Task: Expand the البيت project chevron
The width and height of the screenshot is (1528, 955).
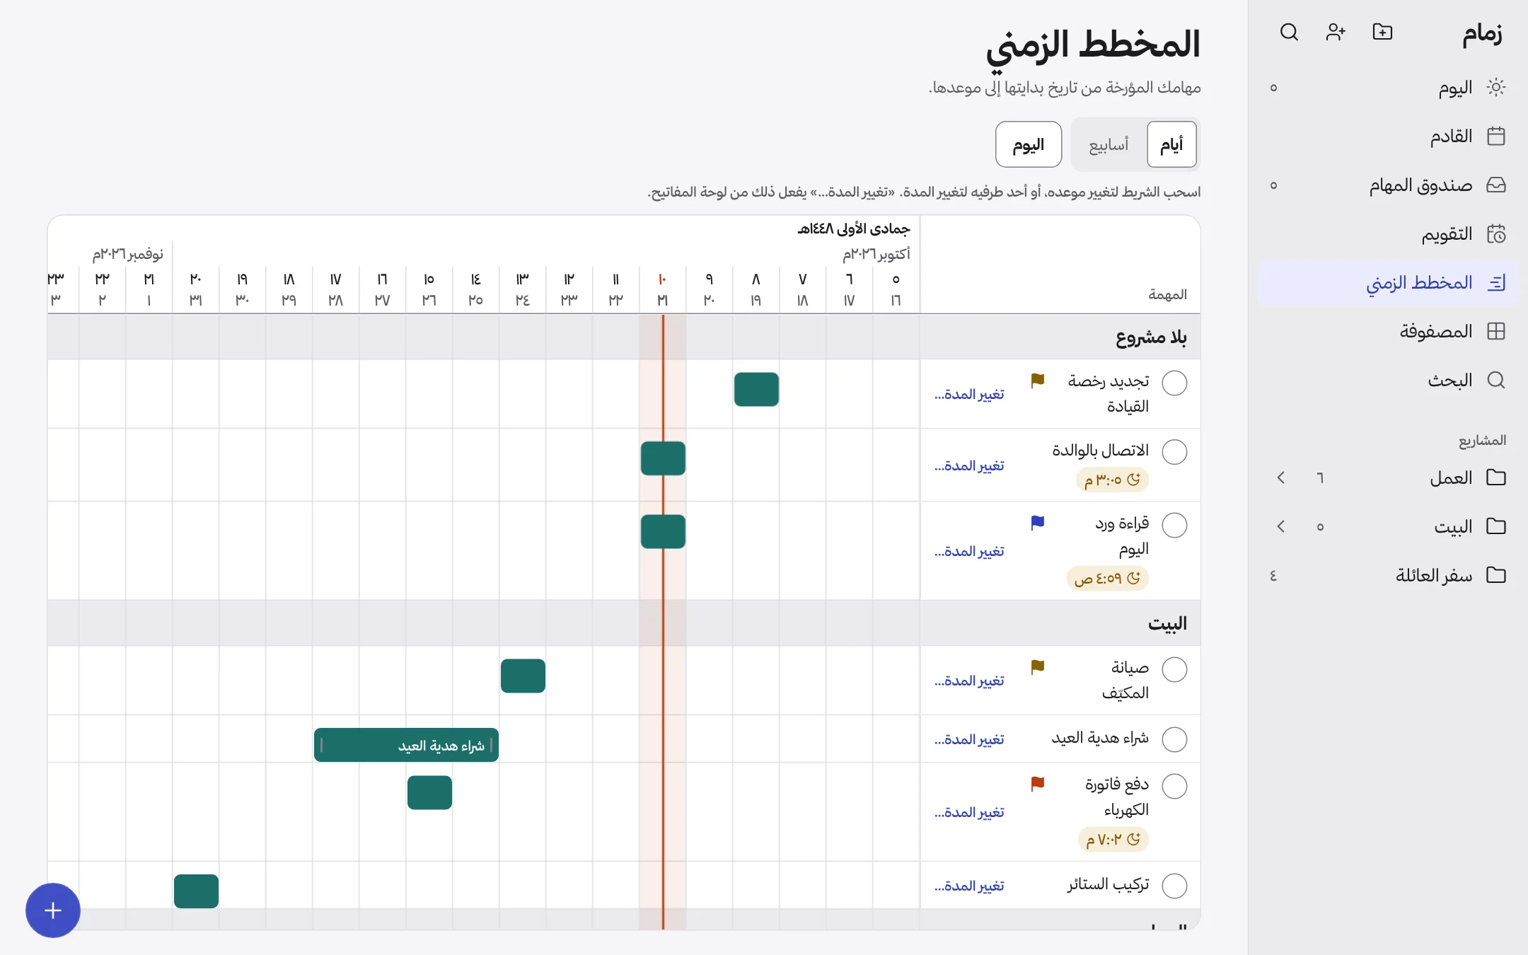Action: pos(1281,526)
